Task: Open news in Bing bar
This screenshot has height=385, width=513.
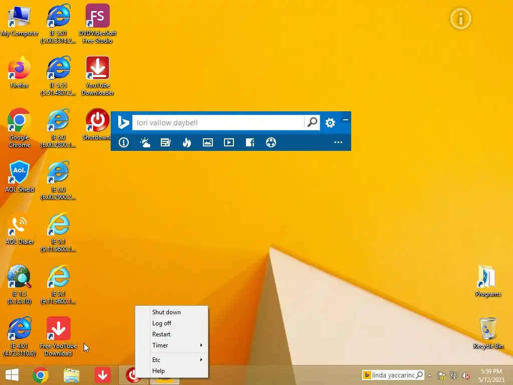Action: (165, 142)
